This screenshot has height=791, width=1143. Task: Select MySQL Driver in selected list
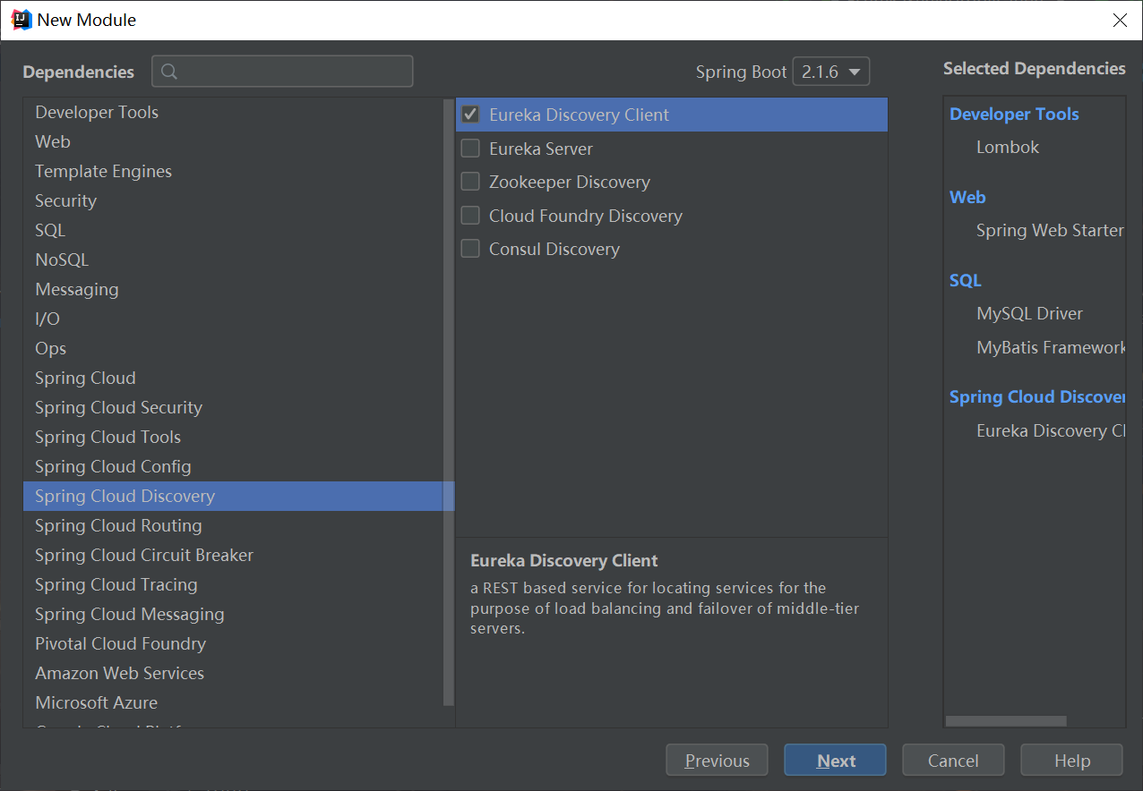pos(1029,313)
